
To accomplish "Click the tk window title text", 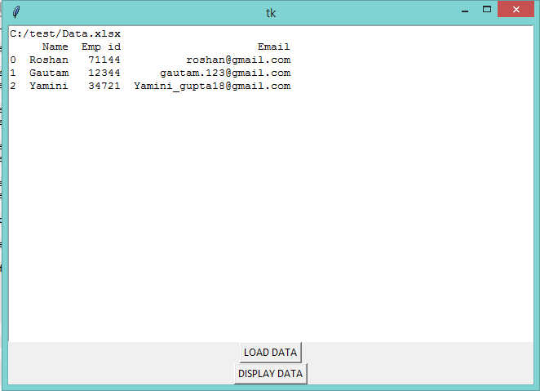I will 271,13.
